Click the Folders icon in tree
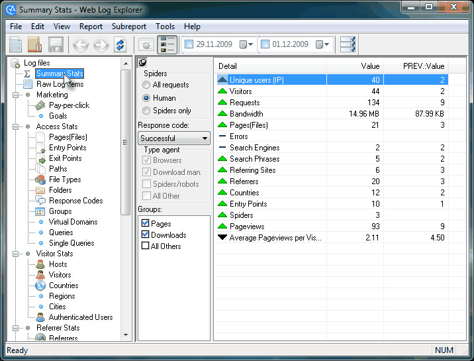 pyautogui.click(x=40, y=190)
